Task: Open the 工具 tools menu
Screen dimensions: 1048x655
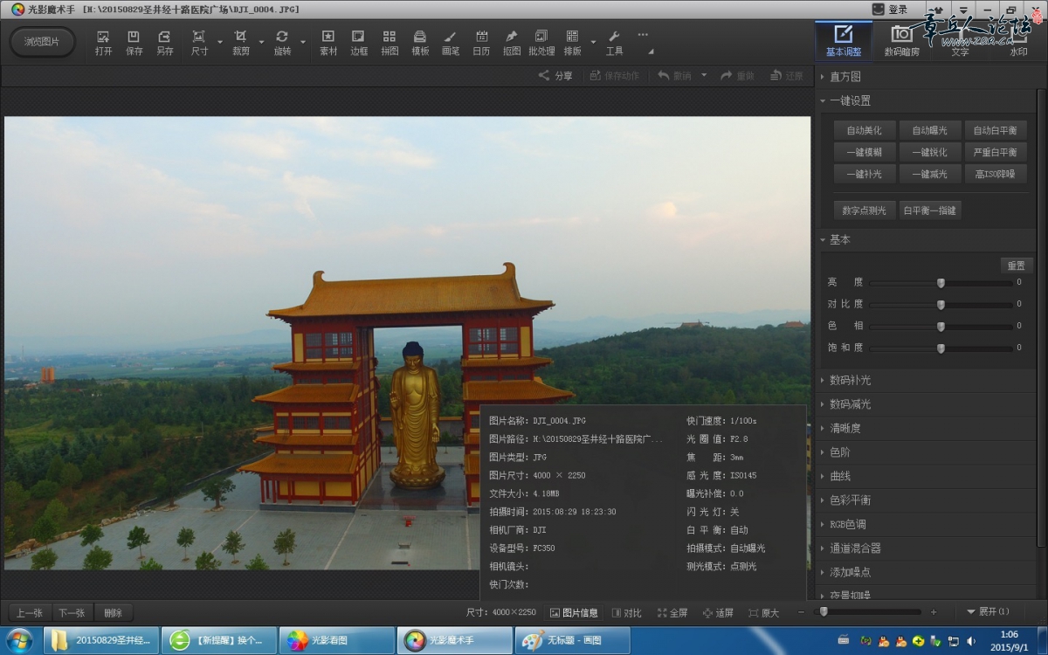Action: point(614,43)
